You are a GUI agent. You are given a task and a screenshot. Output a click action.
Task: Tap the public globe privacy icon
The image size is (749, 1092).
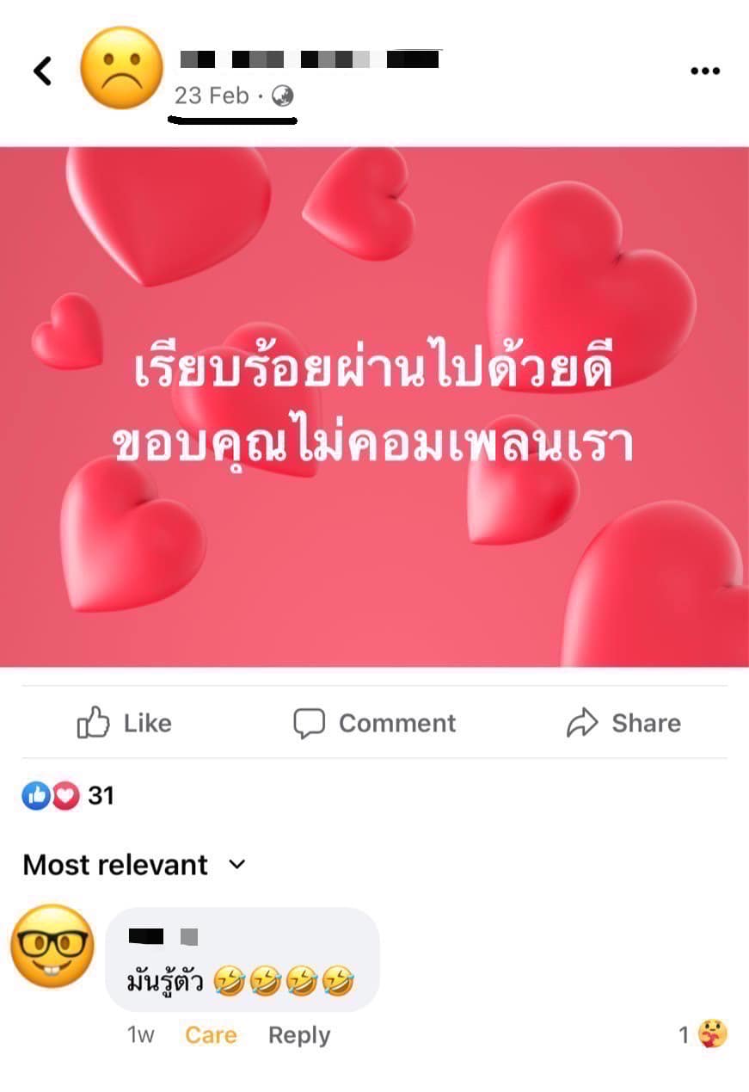[283, 96]
